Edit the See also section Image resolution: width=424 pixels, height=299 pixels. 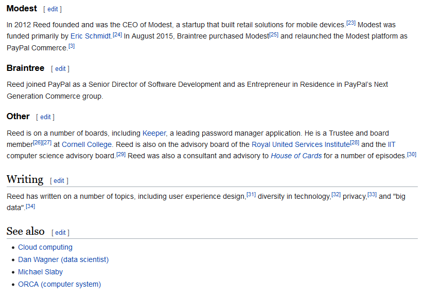click(x=60, y=233)
